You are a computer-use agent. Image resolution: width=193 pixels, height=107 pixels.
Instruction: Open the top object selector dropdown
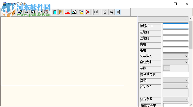tap(163, 19)
